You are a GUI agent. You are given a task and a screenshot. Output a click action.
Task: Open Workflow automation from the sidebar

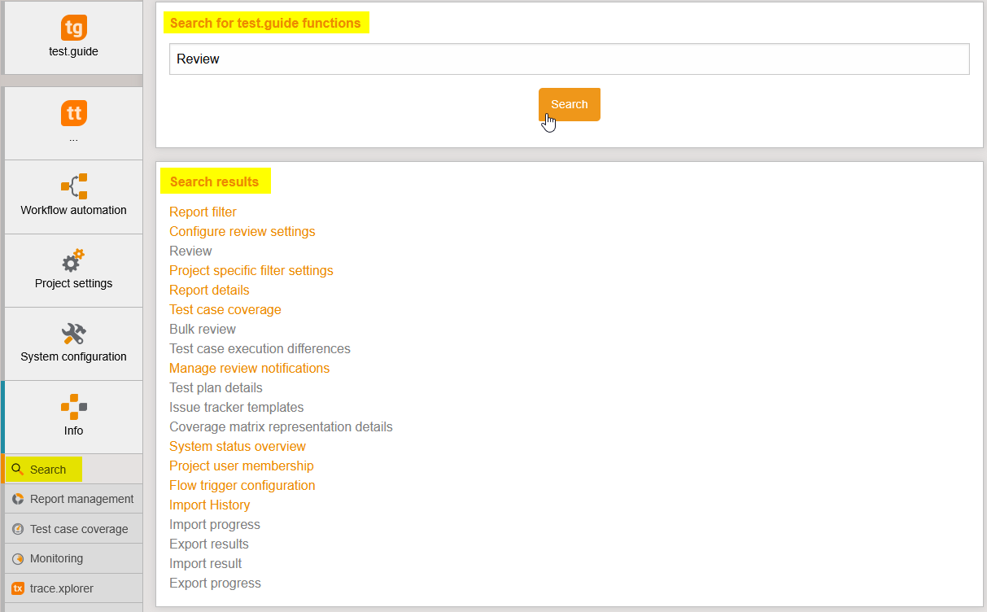[72, 187]
